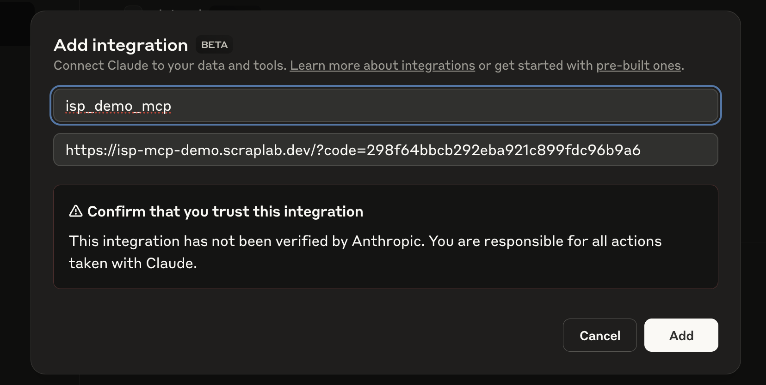The image size is (766, 385).
Task: Open the pre-built ones link
Action: click(x=638, y=65)
